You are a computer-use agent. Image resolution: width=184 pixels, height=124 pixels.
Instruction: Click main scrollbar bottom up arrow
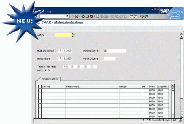[x=181, y=113]
